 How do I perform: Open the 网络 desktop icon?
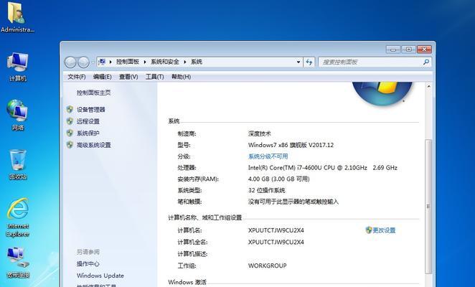17,116
